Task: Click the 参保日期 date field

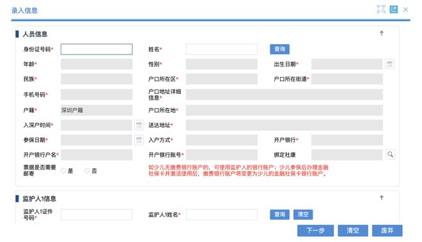Action: click(97, 140)
